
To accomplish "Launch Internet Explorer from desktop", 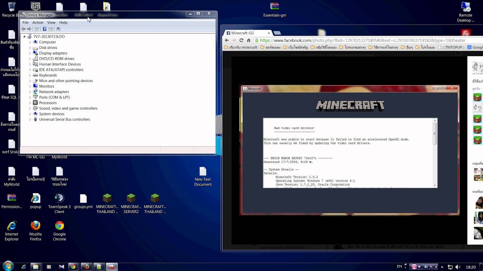I will pyautogui.click(x=12, y=231).
